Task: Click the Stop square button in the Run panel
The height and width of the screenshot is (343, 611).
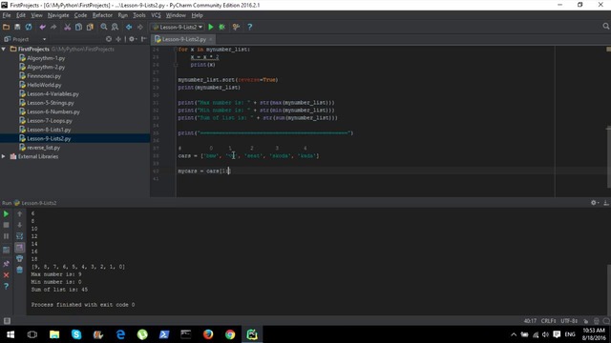Action: 6,225
